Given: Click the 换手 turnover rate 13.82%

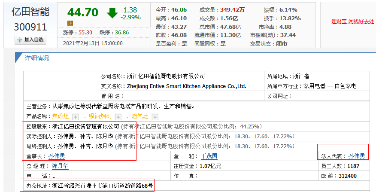Looking at the screenshot, I should pyautogui.click(x=290, y=18).
